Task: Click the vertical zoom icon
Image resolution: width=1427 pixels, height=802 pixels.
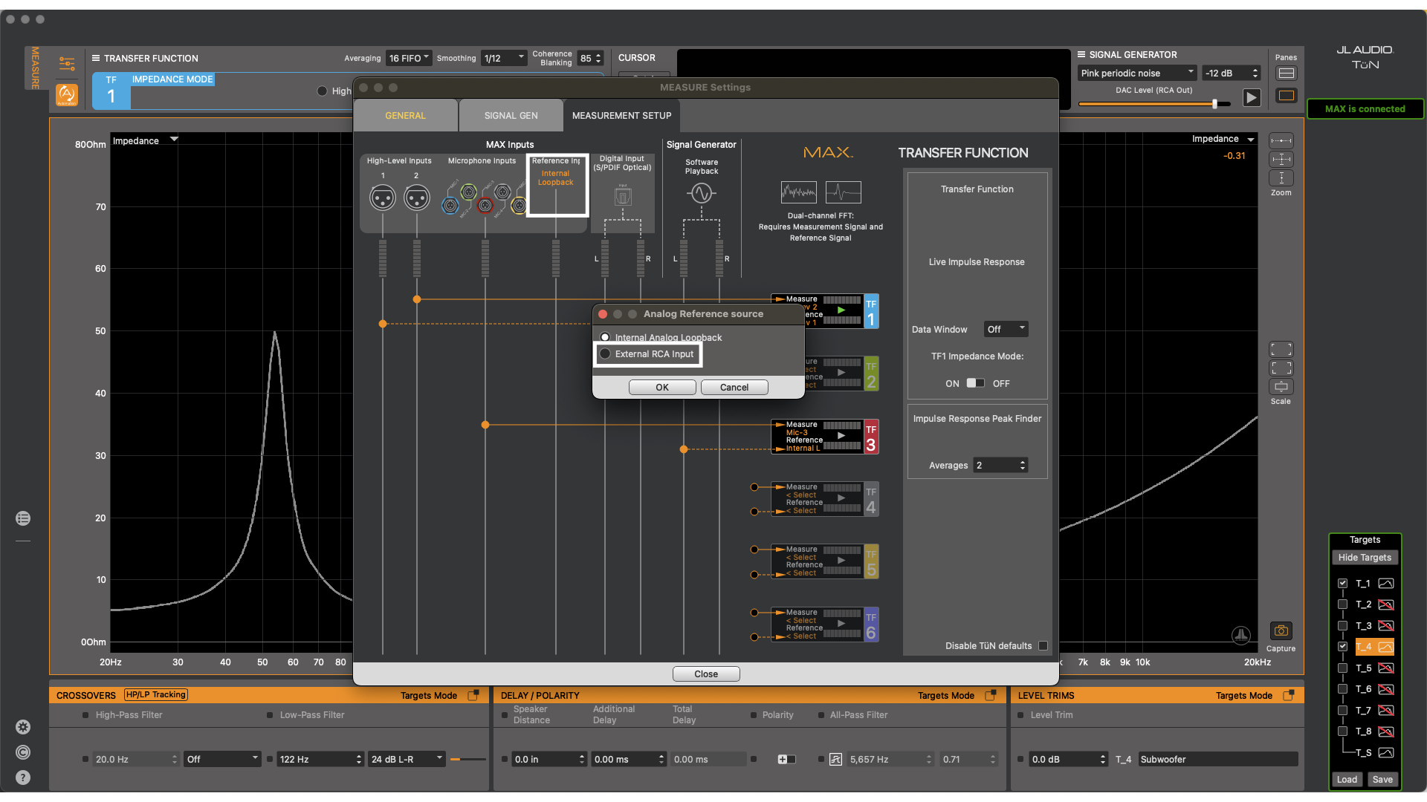Action: click(1281, 178)
